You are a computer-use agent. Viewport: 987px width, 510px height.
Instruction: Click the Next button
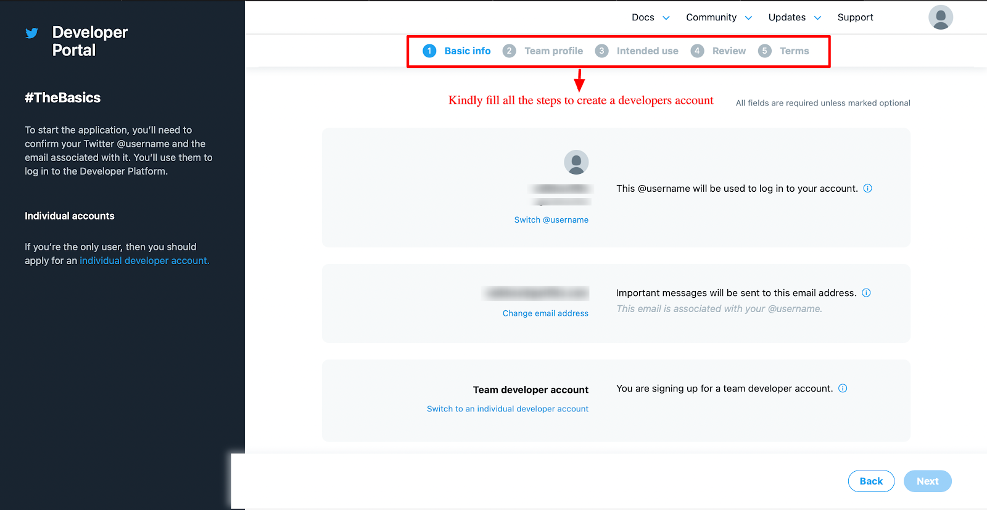[927, 481]
